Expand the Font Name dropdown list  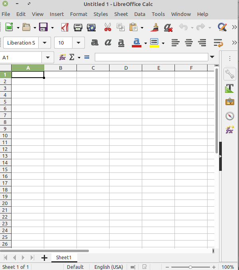tap(45, 43)
